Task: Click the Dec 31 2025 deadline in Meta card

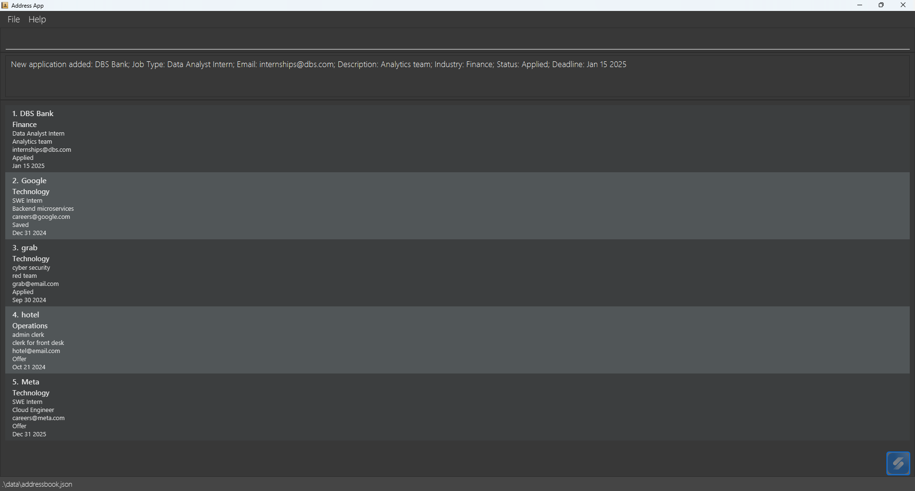Action: [29, 434]
